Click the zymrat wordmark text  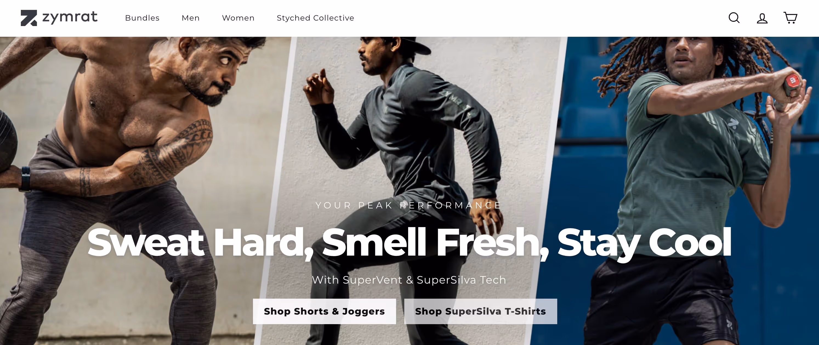(x=70, y=17)
